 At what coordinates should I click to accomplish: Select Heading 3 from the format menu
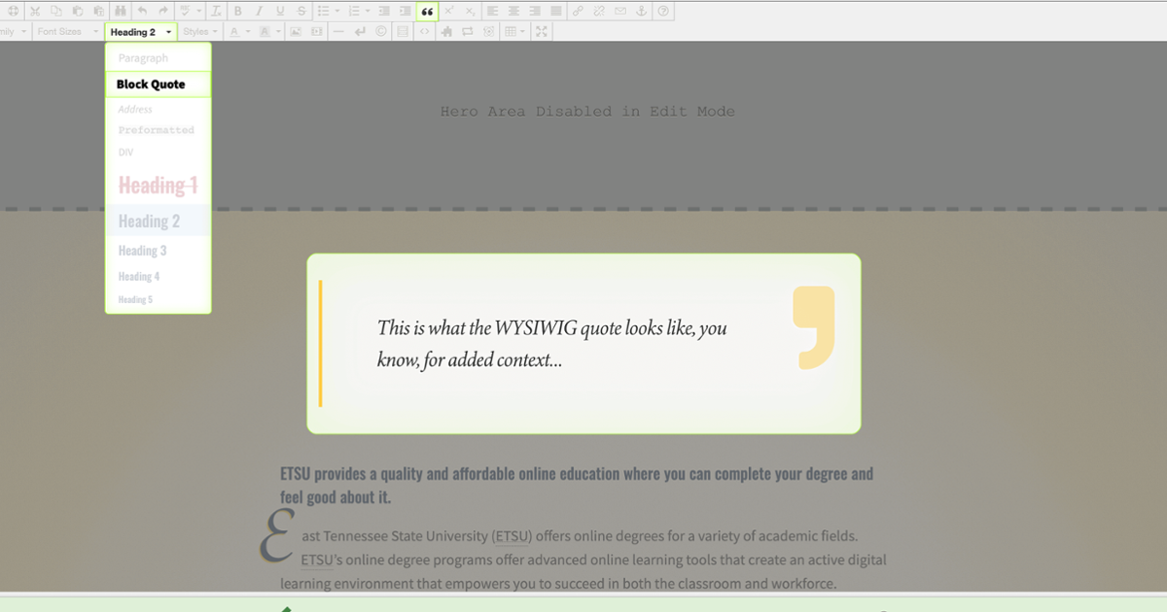click(143, 251)
